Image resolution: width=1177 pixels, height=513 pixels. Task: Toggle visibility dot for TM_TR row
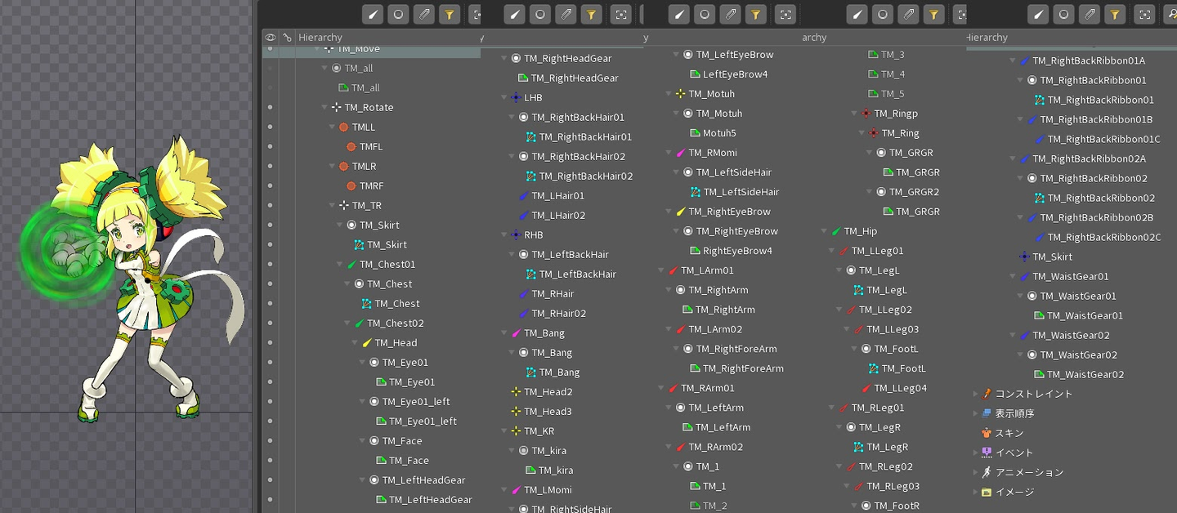point(270,206)
